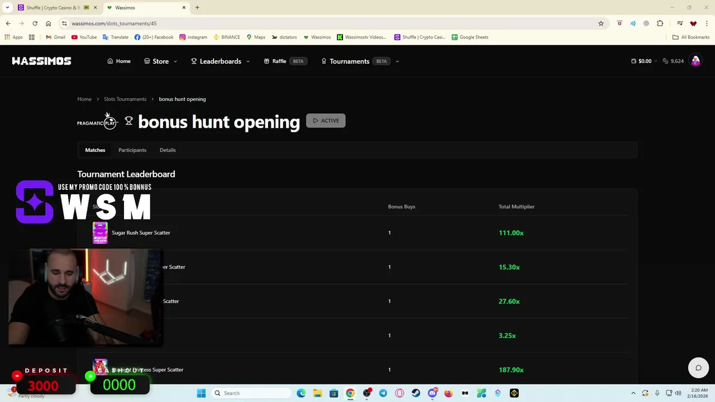Screen dimensions: 715x402
Task: Open File Explorer from the taskbar
Action: (317, 393)
